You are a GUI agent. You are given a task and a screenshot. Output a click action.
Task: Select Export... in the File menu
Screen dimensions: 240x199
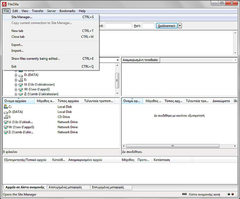click(x=17, y=45)
